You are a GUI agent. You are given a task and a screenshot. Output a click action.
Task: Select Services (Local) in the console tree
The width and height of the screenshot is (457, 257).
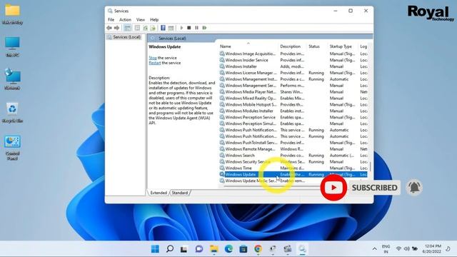click(124, 37)
